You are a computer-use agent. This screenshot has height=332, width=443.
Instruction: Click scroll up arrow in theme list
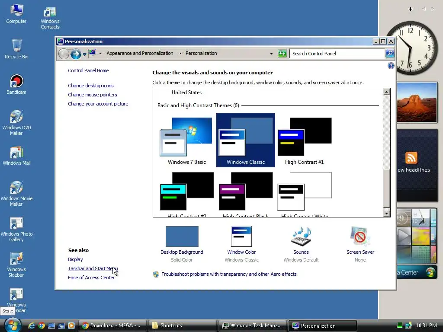387,92
